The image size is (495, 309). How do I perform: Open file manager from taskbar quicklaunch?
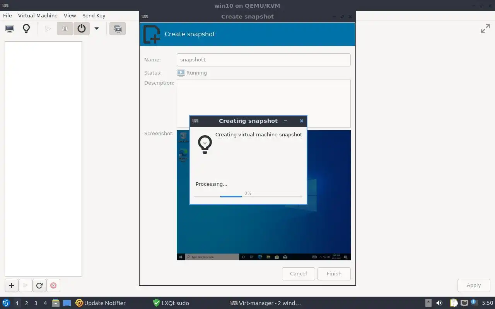56,303
